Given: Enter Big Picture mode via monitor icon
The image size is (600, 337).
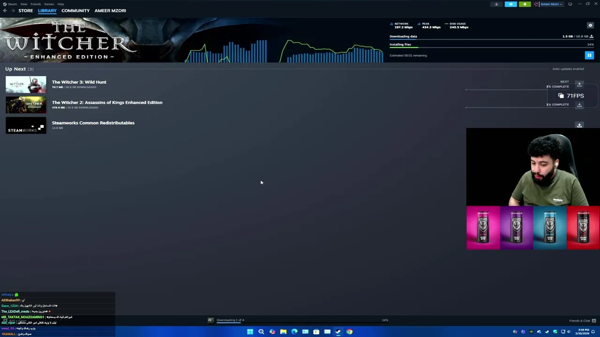Looking at the screenshot, I should click(x=570, y=4).
